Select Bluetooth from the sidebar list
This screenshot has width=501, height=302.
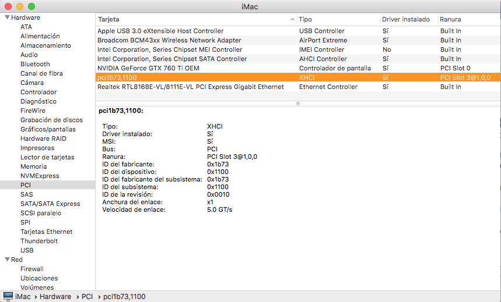tap(35, 64)
